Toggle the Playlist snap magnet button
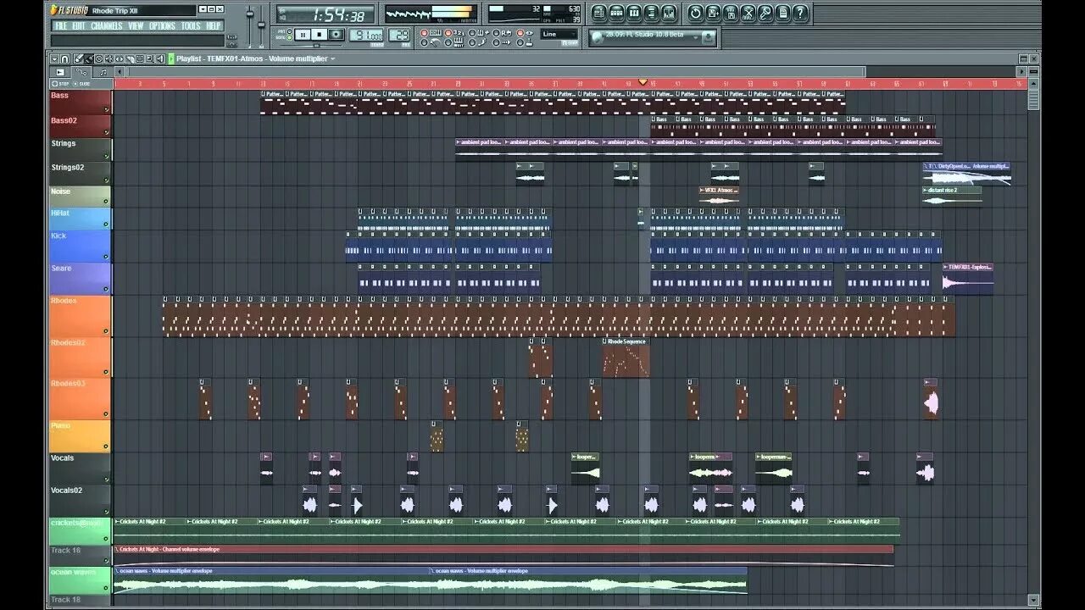Viewport: 1085px width, 610px height. point(64,58)
